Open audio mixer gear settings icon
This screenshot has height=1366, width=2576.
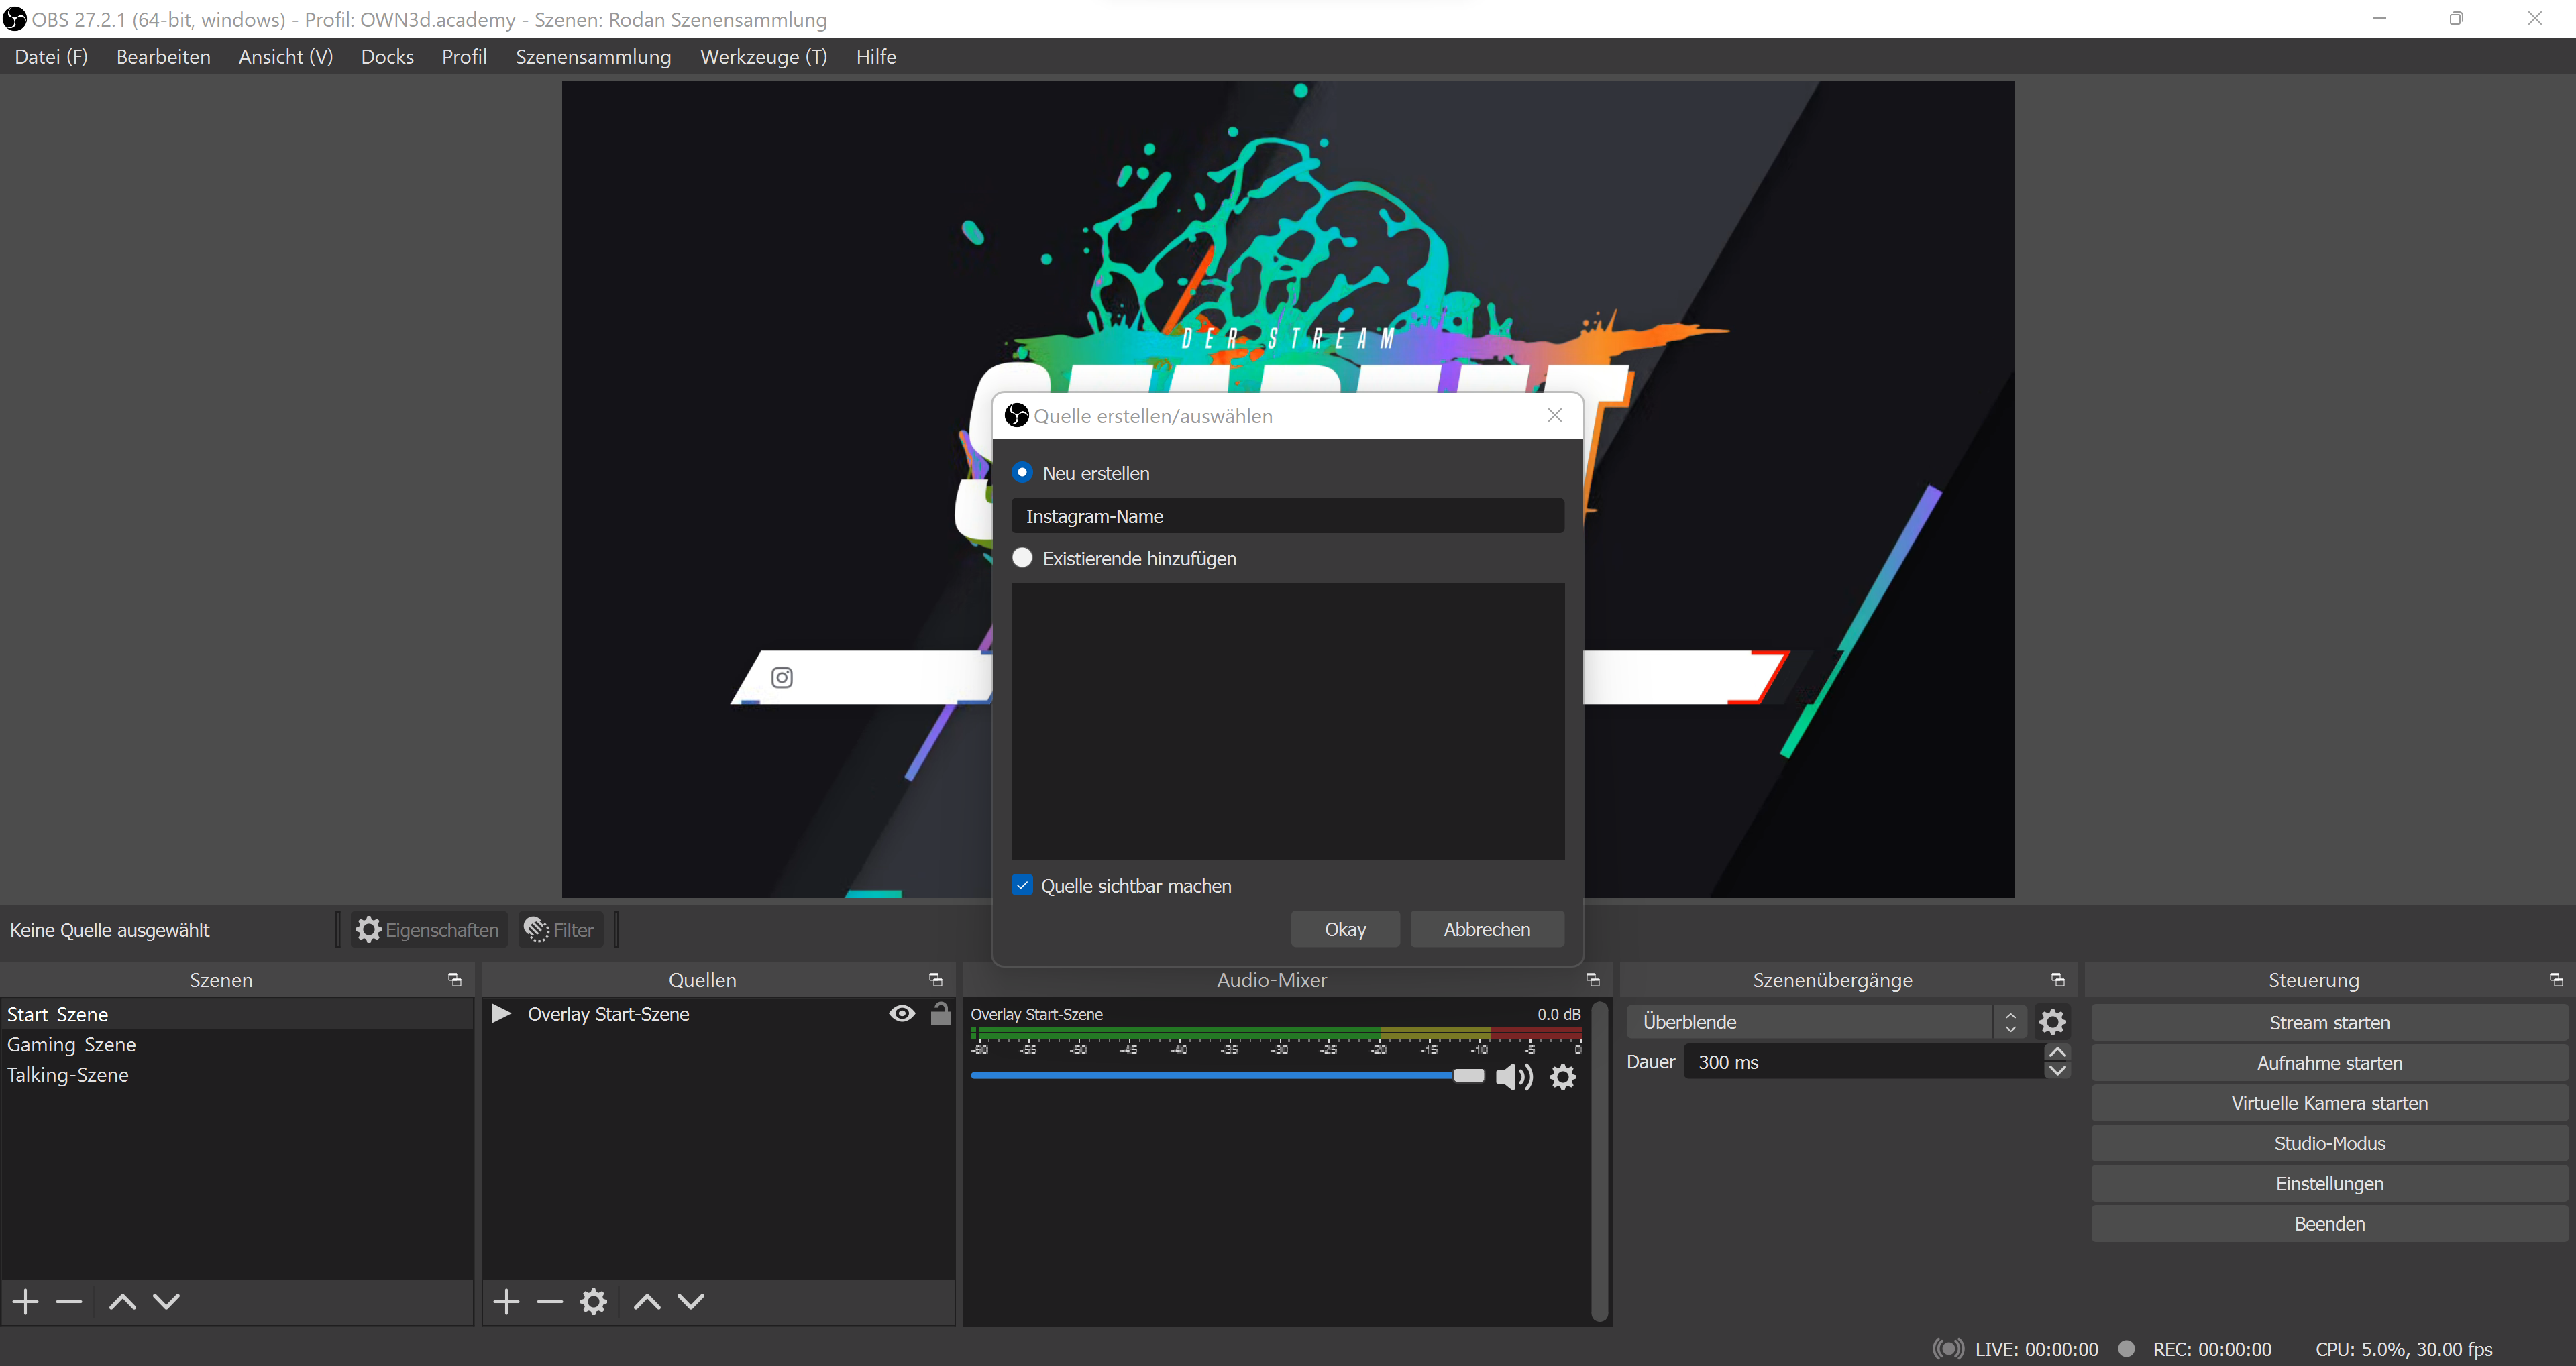(x=1563, y=1076)
